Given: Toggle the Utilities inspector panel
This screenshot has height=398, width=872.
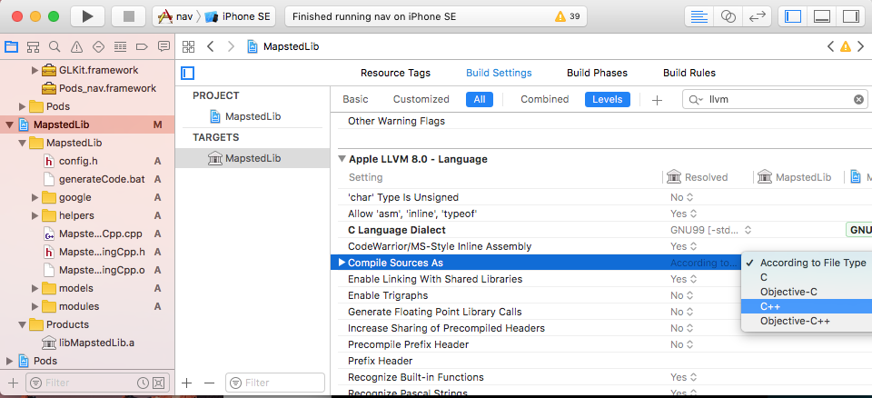Looking at the screenshot, I should (850, 16).
